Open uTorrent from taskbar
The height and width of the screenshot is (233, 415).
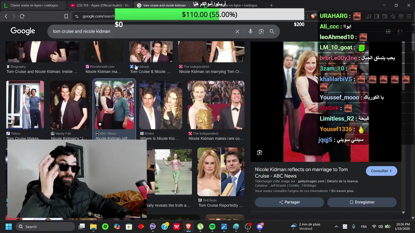(x=200, y=227)
